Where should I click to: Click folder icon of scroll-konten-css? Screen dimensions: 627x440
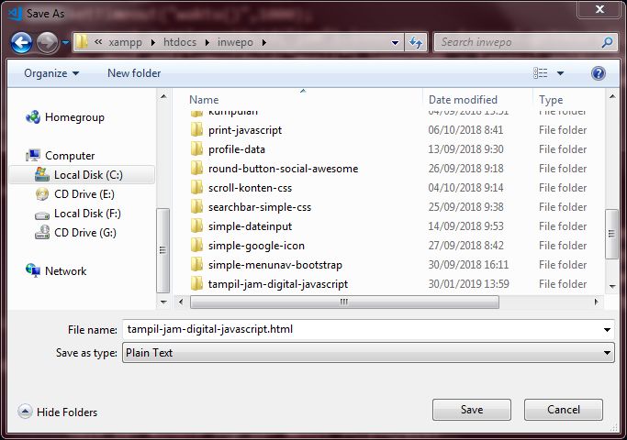(x=196, y=188)
